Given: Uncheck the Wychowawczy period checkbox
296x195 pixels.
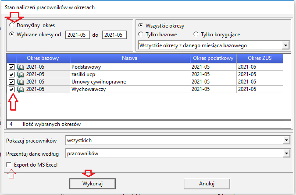Looking at the screenshot, I should [11, 89].
